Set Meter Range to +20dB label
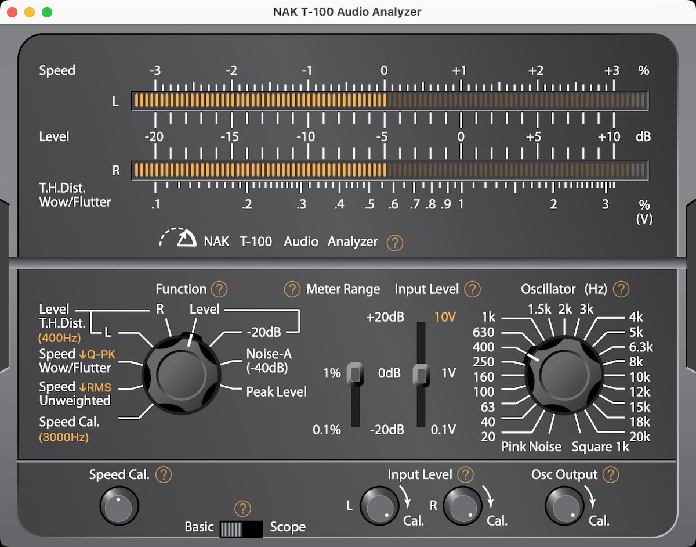The height and width of the screenshot is (547, 696). pos(385,318)
